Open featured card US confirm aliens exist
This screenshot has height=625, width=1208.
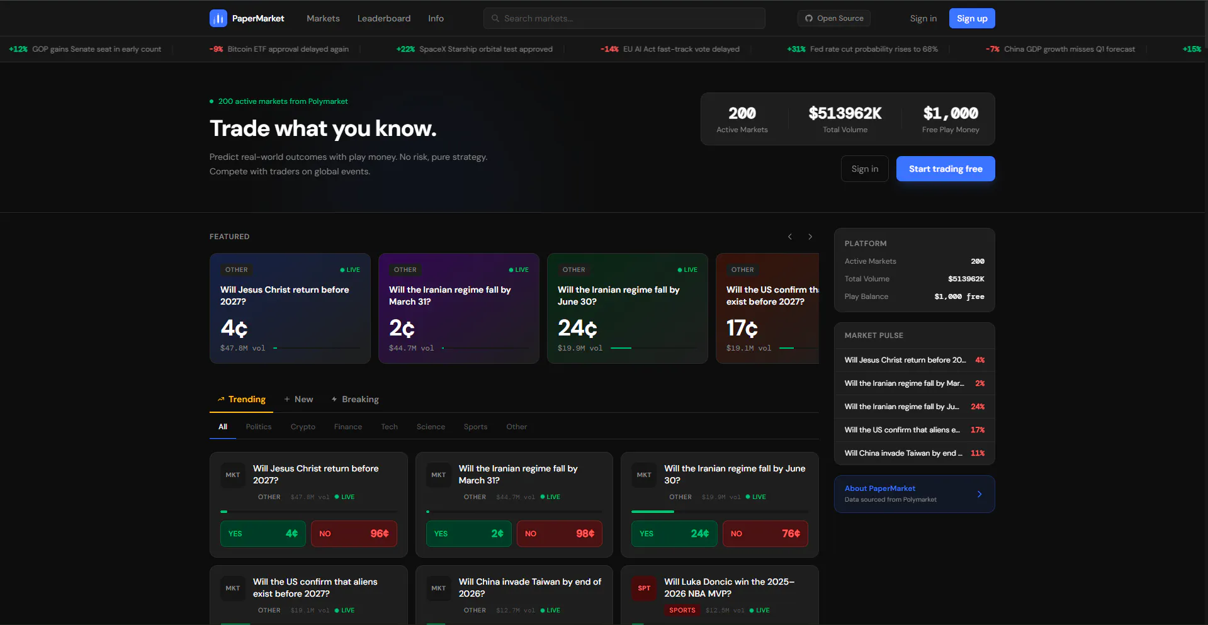[767, 308]
